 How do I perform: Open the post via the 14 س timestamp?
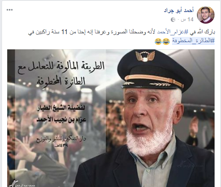tap(187, 19)
